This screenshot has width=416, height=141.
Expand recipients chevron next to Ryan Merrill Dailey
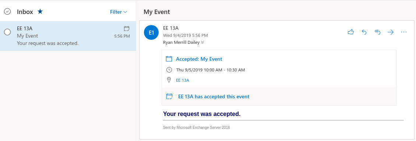(x=203, y=42)
